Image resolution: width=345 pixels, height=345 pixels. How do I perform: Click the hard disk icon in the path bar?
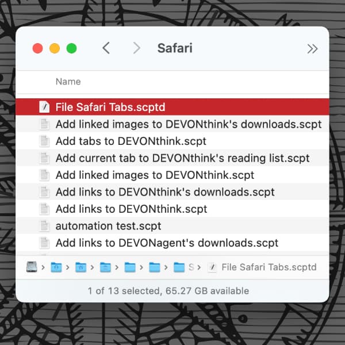point(32,267)
